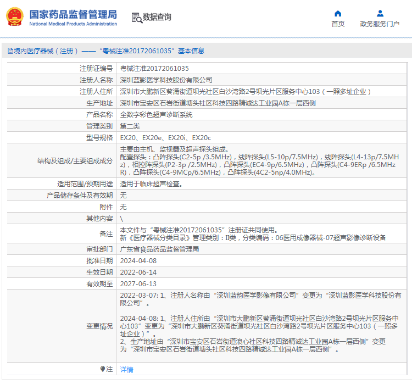Screen dimensions: 412x384
Task: Click the document icon before 境内医疗器械
Action: coord(10,51)
